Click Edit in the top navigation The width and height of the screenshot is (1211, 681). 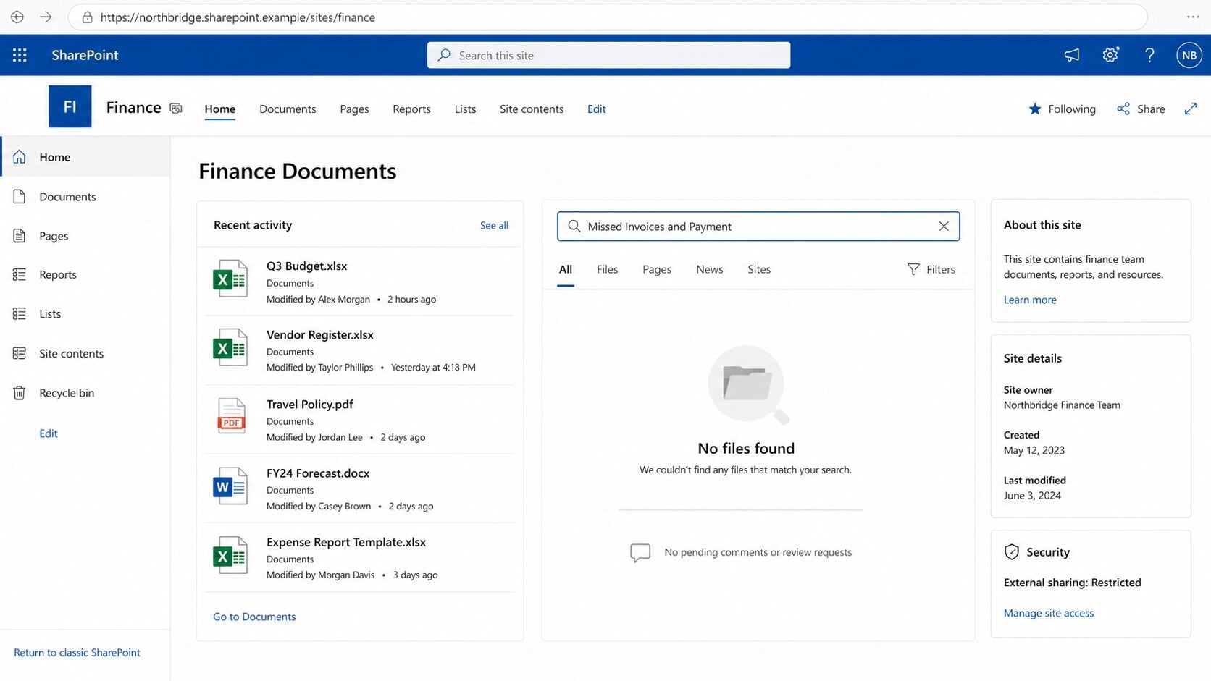point(596,109)
